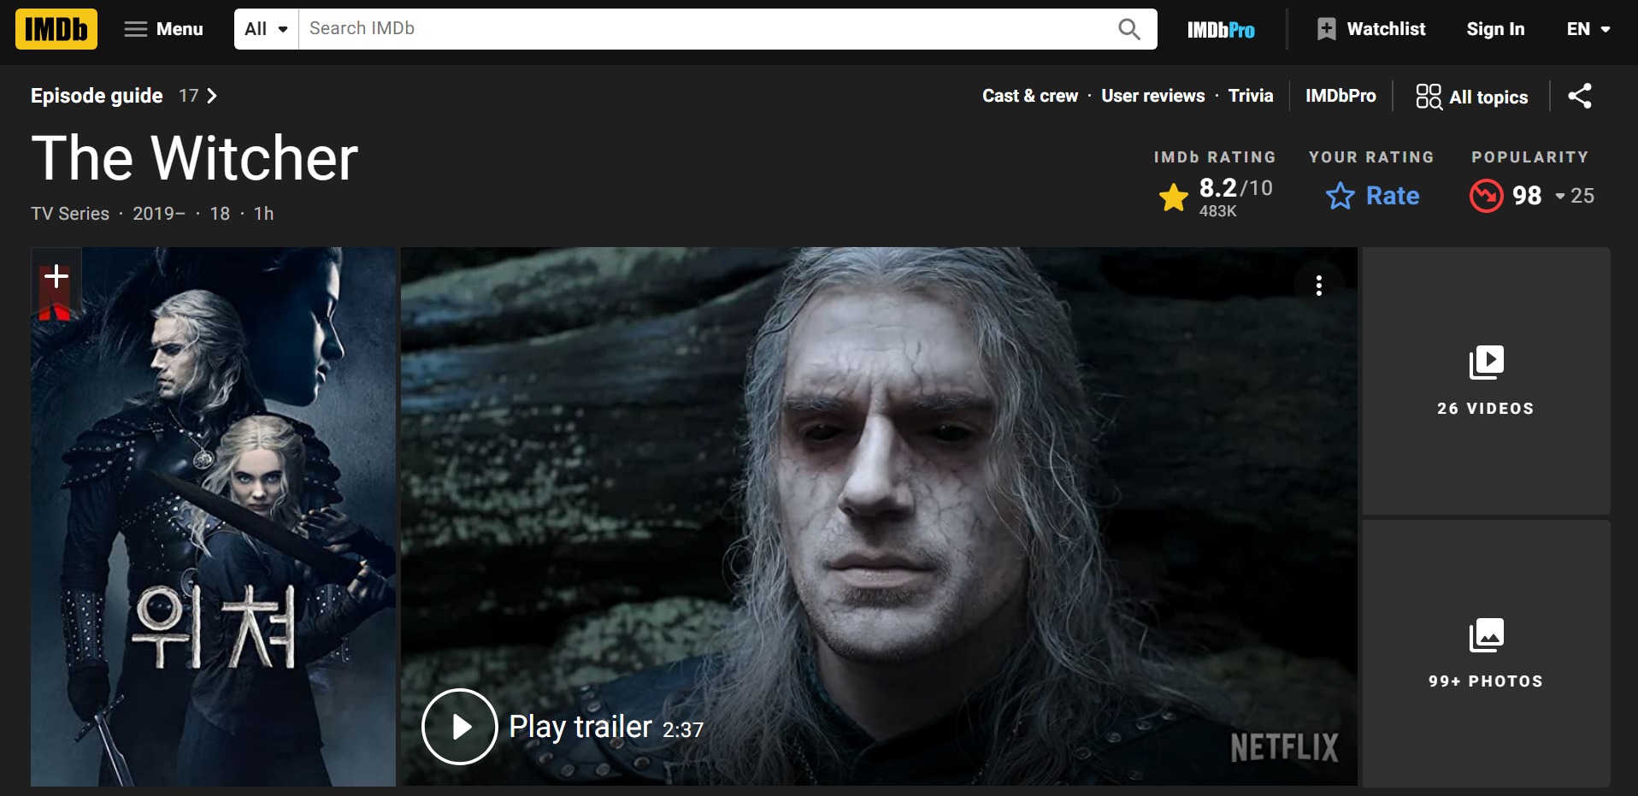Open the three-dot menu on the trailer
This screenshot has height=796, width=1638.
pos(1319,286)
